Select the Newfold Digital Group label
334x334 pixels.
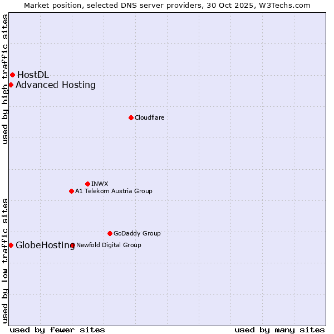(109, 245)
